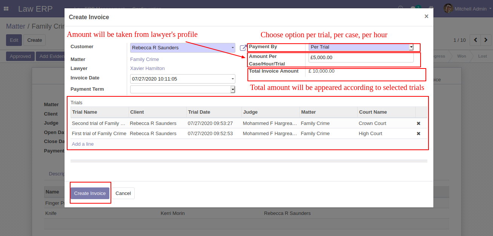Click Edit button on matter form
This screenshot has width=493, height=236.
14,40
